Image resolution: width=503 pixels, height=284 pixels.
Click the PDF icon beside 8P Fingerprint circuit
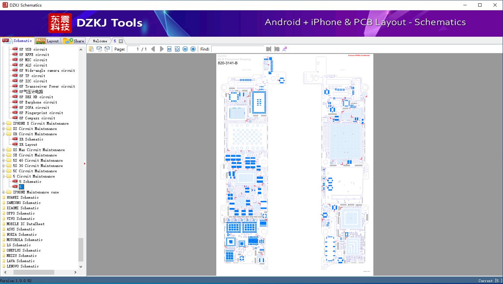[15, 113]
